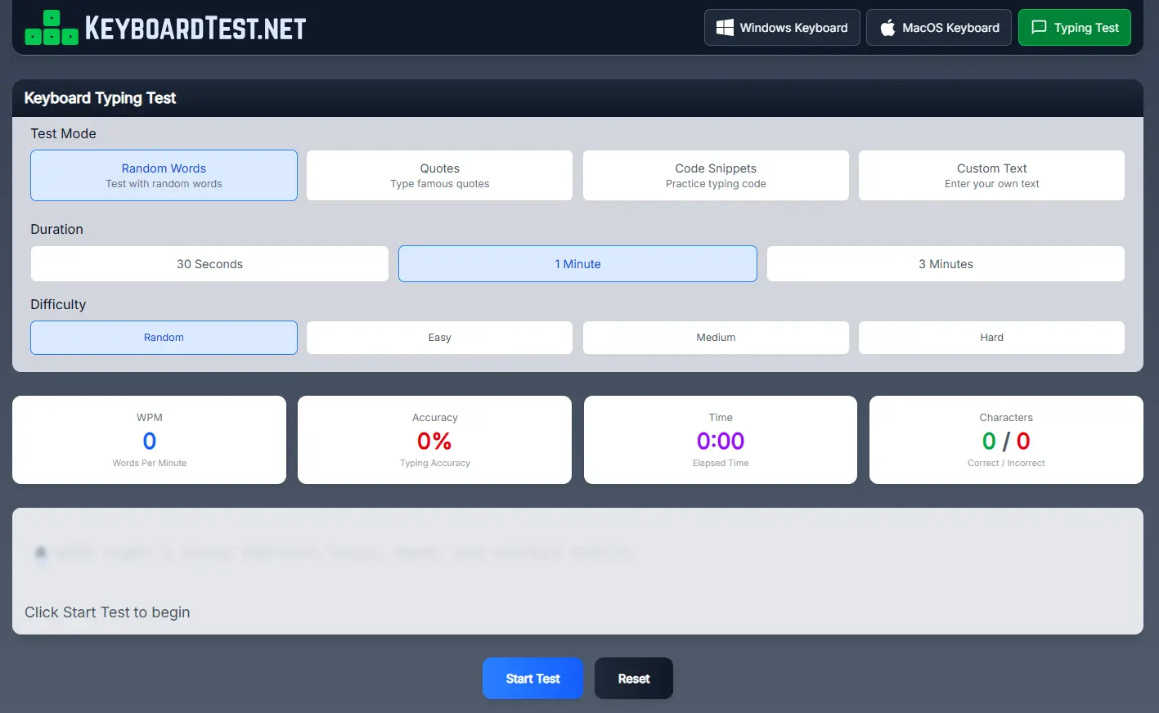Select Random Words test mode
This screenshot has height=713, width=1159.
click(164, 175)
